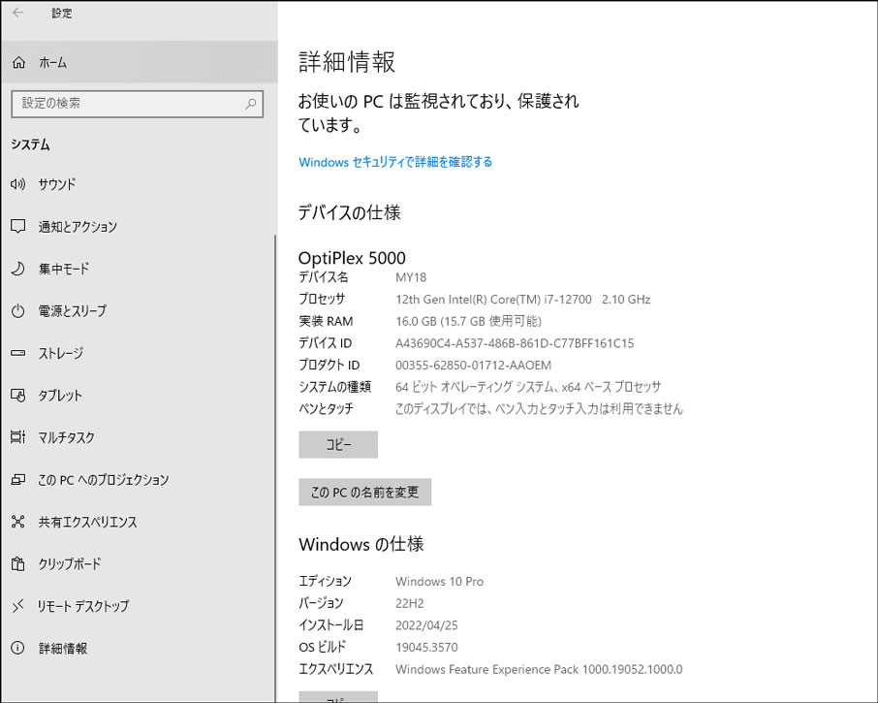Select タブレット in the sidebar
This screenshot has width=878, height=703.
139,395
